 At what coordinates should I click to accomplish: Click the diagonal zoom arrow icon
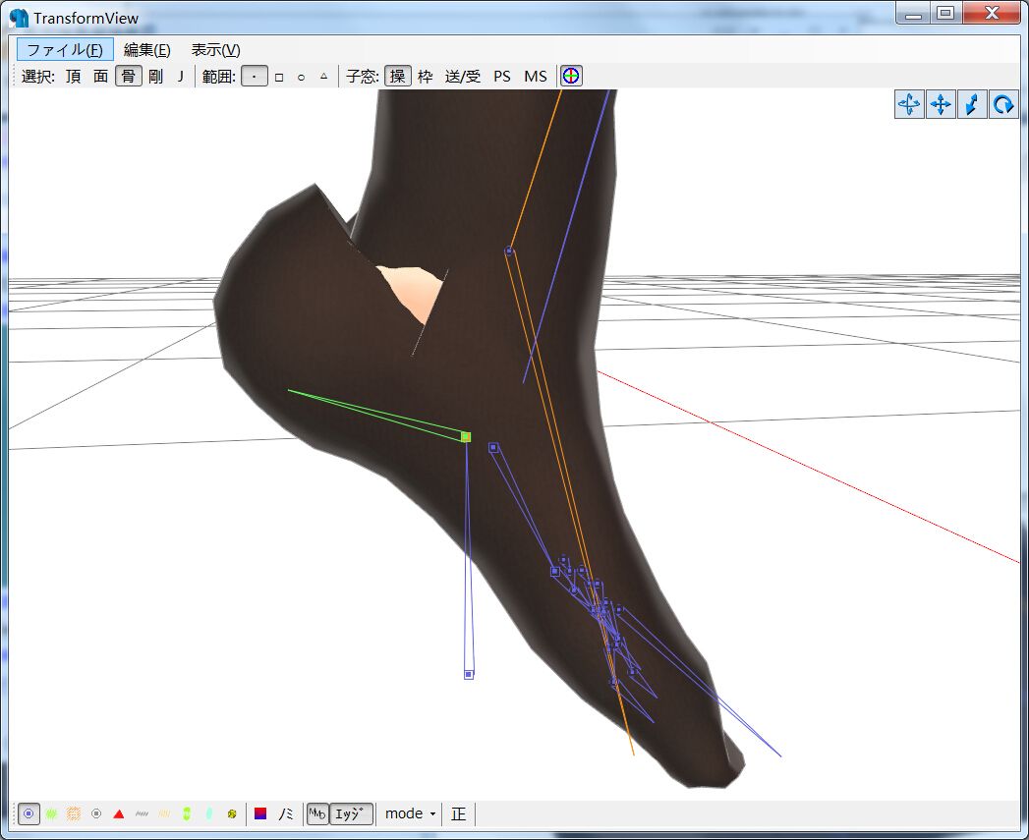972,104
